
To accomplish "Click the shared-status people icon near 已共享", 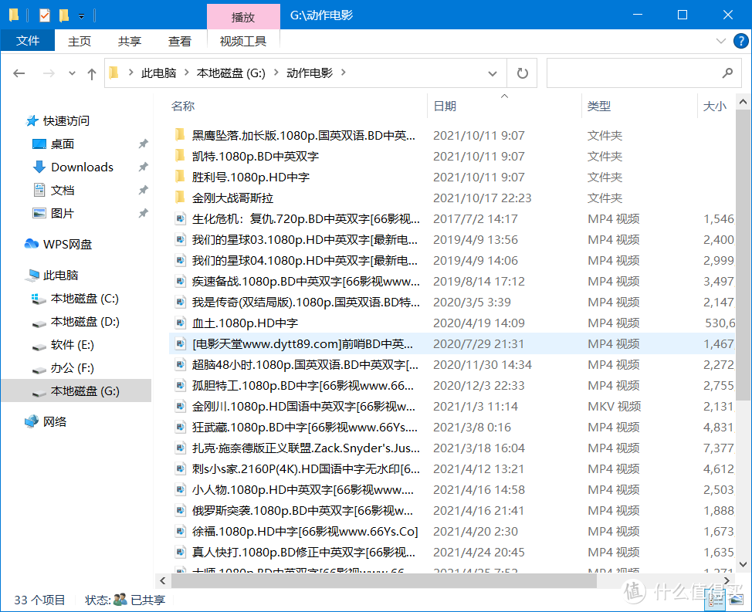I will click(x=118, y=600).
